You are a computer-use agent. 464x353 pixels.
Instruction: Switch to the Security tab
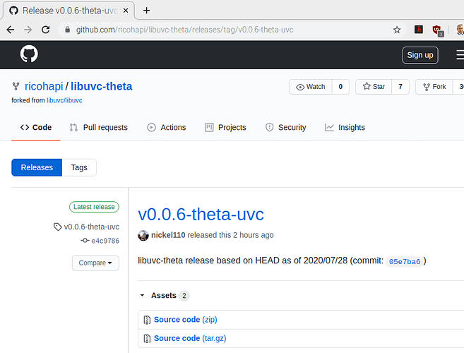point(285,128)
